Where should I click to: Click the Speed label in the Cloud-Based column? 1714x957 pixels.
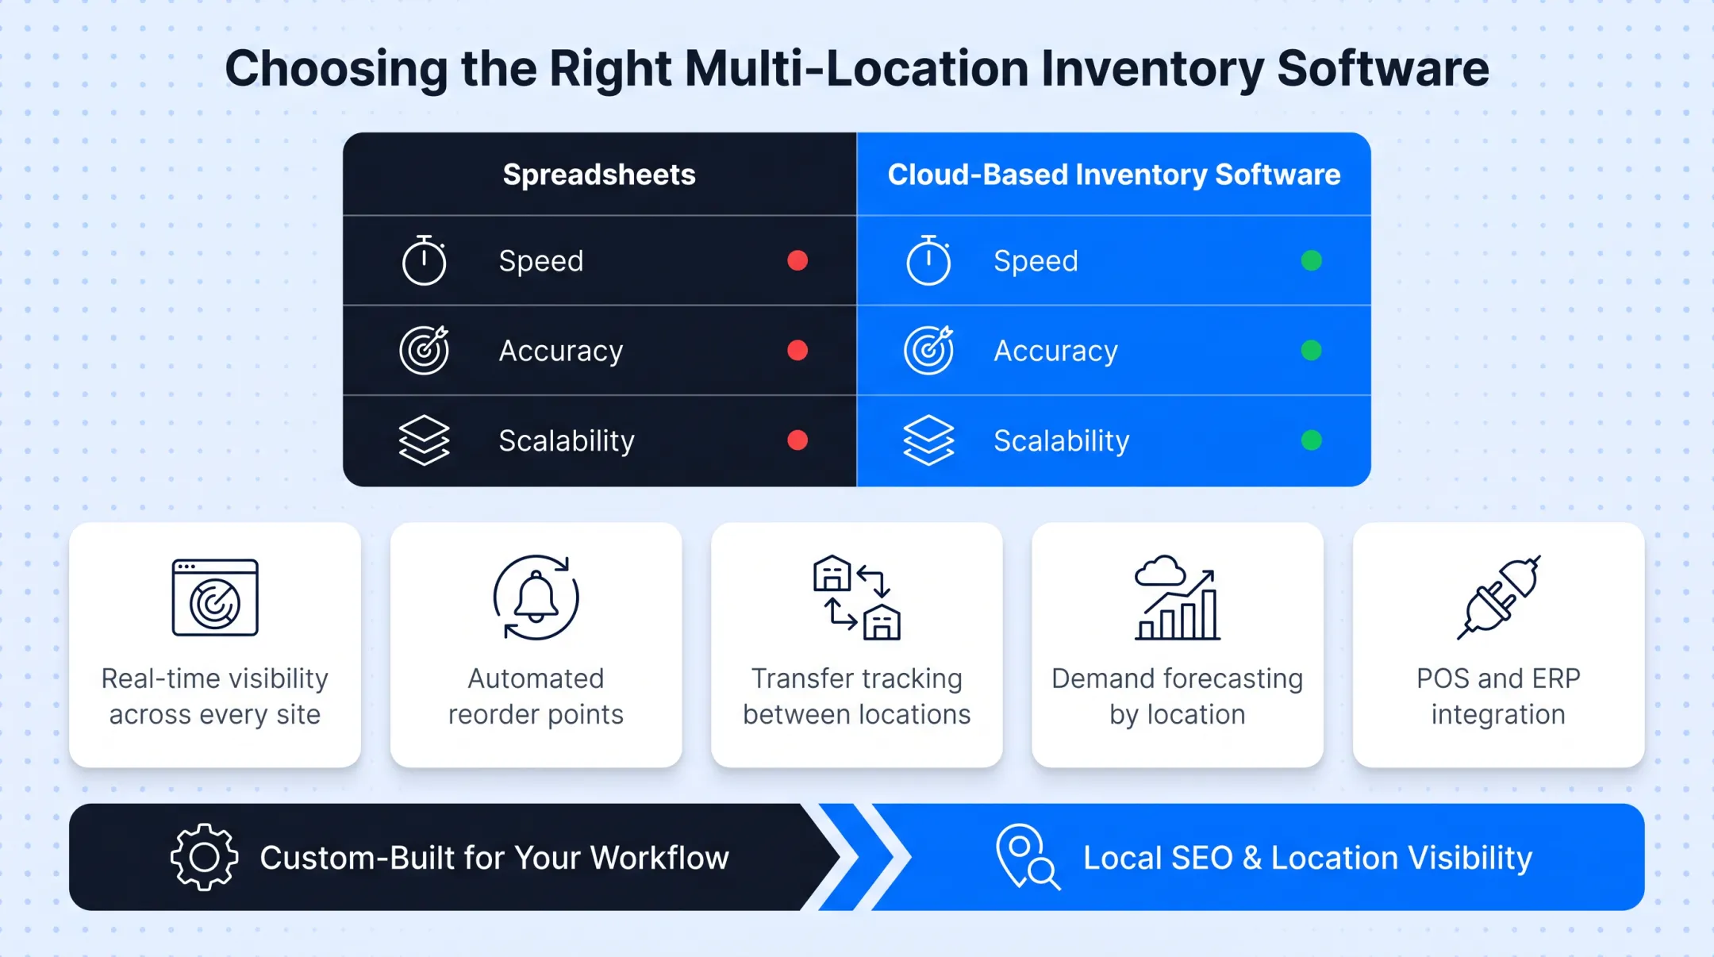pyautogui.click(x=1036, y=261)
